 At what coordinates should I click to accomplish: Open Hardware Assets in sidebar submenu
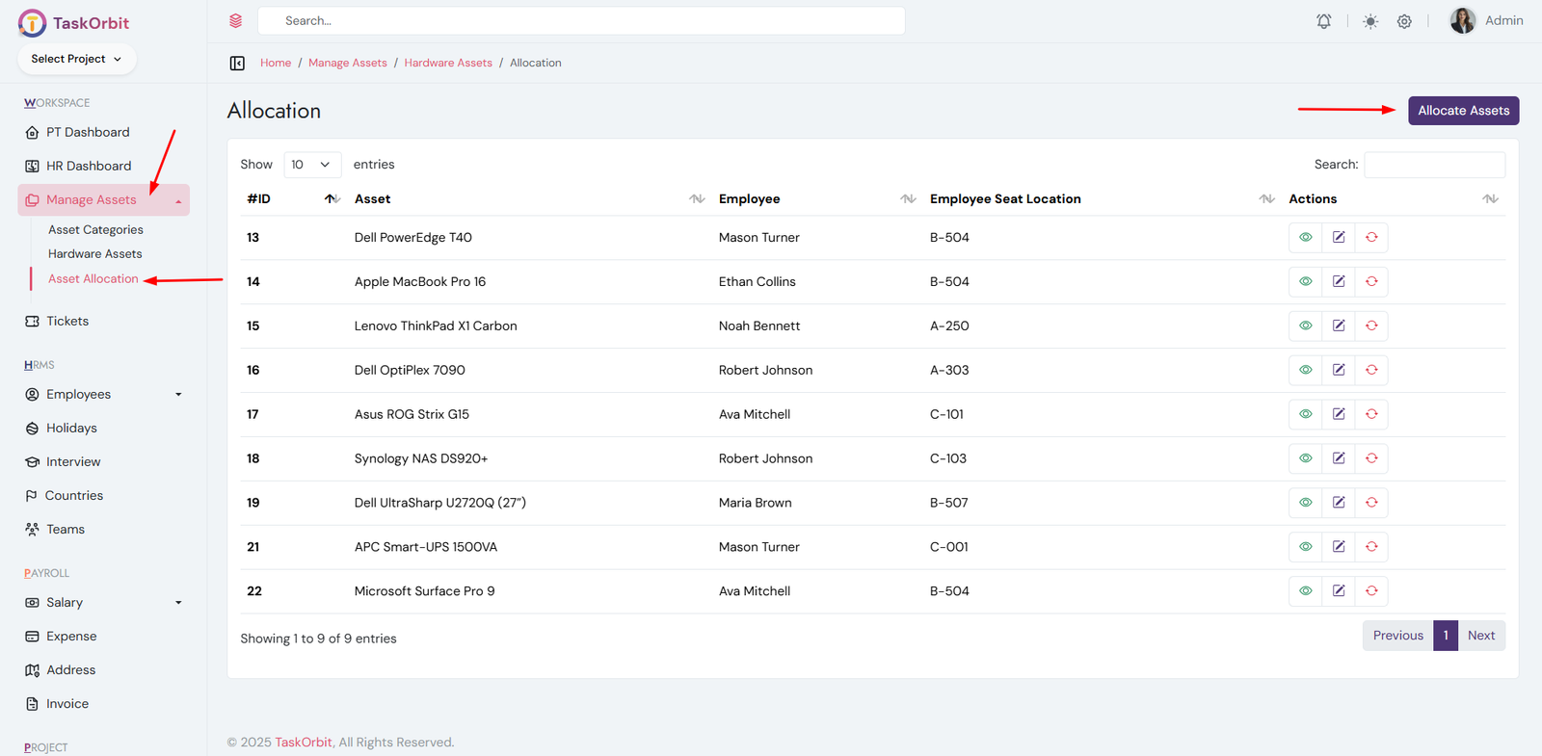pos(95,254)
